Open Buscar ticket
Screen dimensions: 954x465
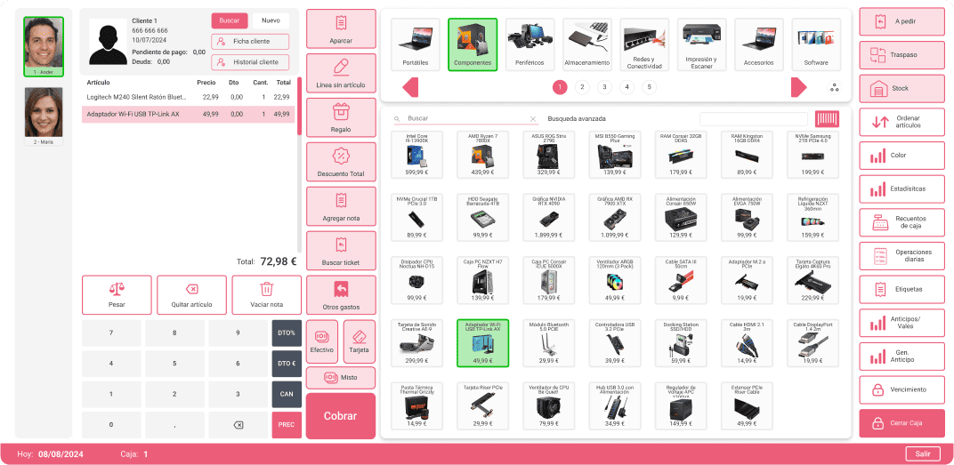[341, 251]
